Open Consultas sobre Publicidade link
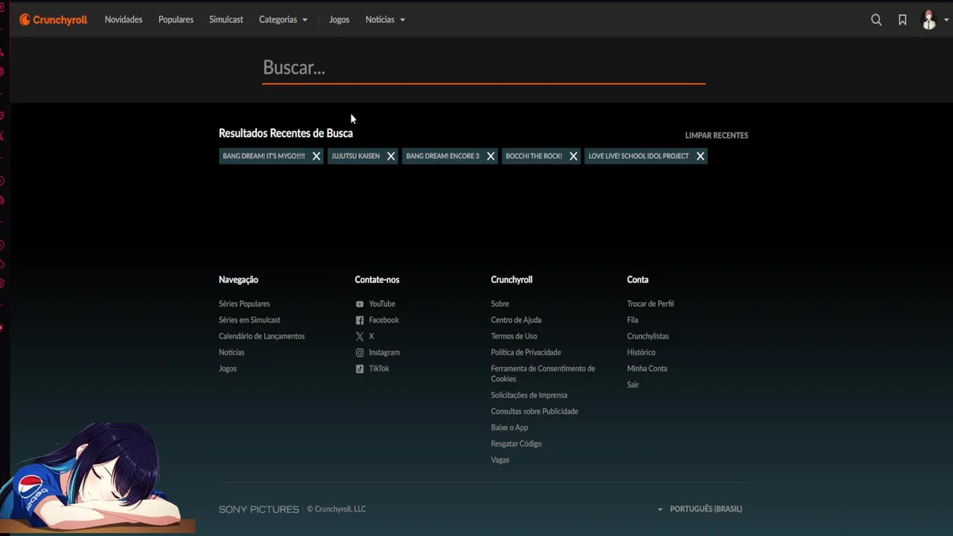The image size is (953, 536). (535, 412)
